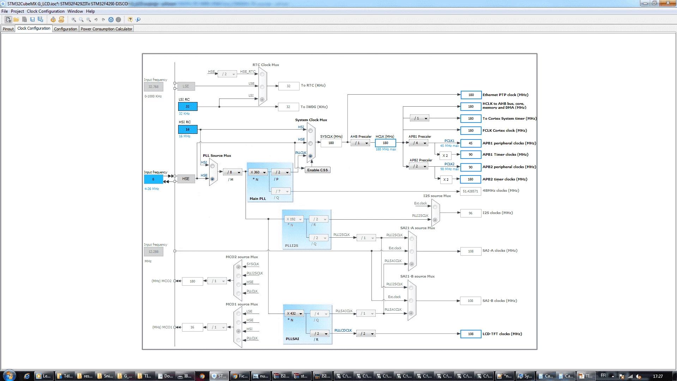Open the APB1 Prescaler dropdown
This screenshot has width=677, height=381.
click(418, 143)
